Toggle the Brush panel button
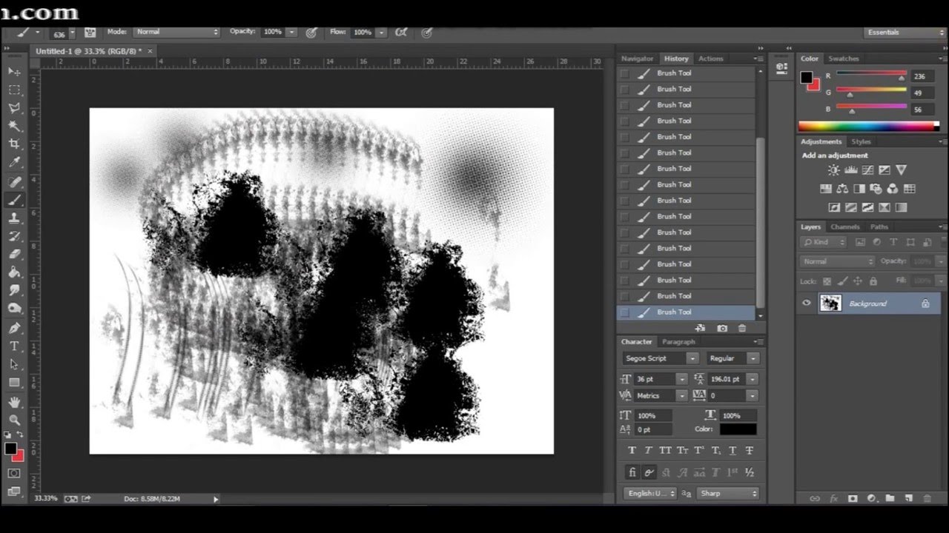Image resolution: width=949 pixels, height=533 pixels. (90, 33)
